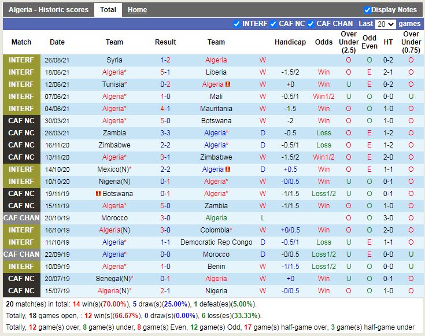Select the Mali team link

coord(216,97)
